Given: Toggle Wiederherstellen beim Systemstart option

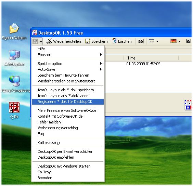Looking at the screenshot, I should pos(68,81).
